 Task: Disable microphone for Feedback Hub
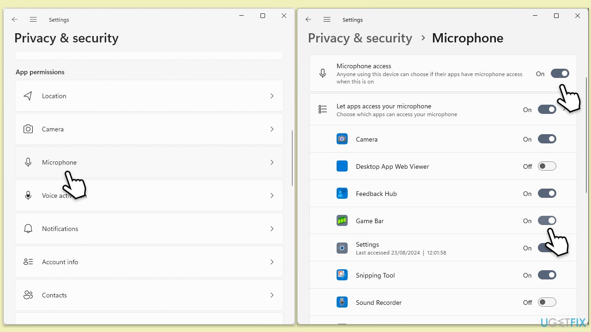[x=547, y=194]
